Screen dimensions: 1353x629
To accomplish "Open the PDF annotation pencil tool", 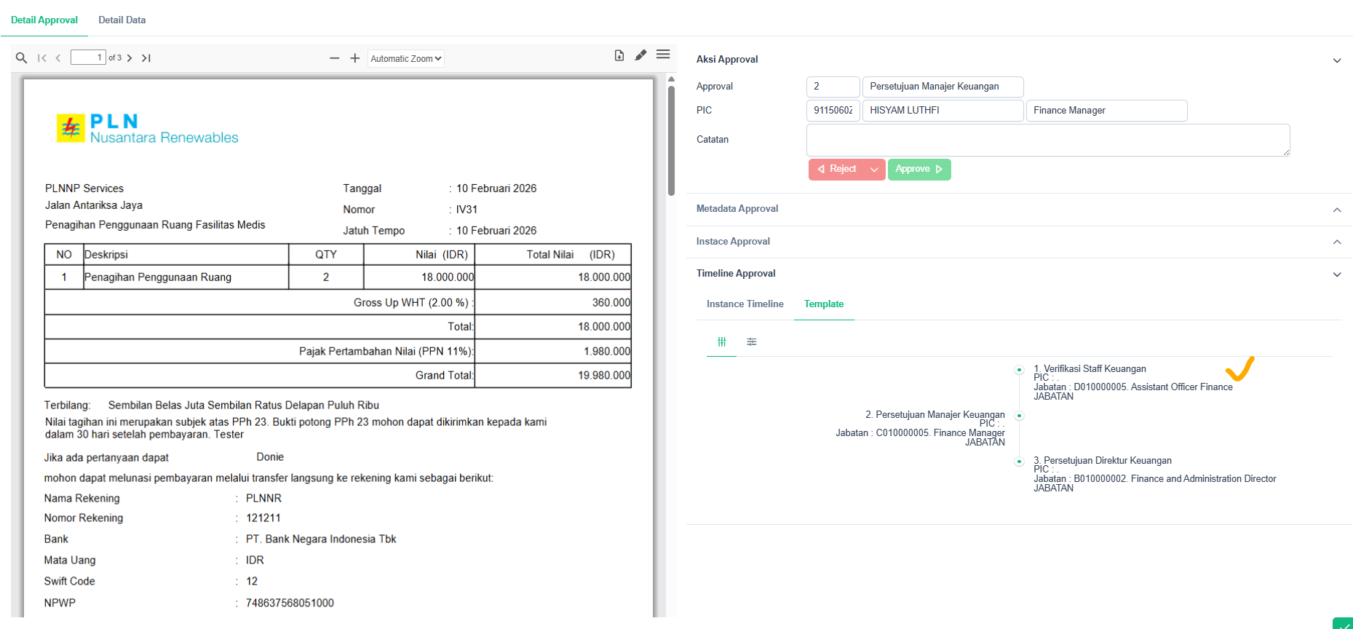I will 640,55.
